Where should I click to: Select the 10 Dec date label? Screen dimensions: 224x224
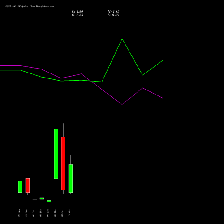69,213
